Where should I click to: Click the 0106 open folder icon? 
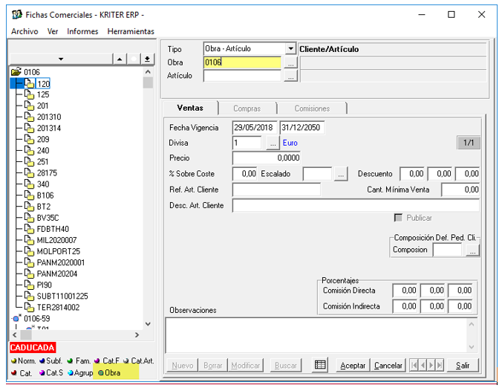pyautogui.click(x=16, y=72)
